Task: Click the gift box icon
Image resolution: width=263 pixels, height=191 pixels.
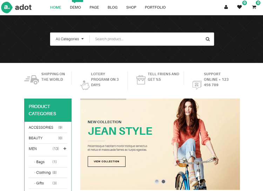Action: 141,80
